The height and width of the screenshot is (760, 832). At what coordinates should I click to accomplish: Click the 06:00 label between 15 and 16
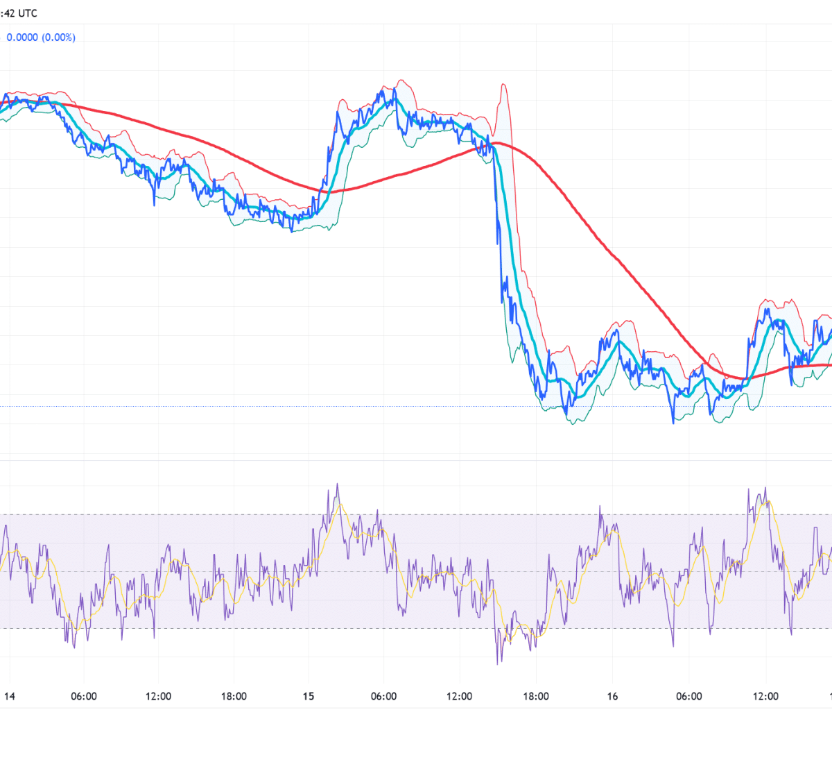pyautogui.click(x=383, y=696)
